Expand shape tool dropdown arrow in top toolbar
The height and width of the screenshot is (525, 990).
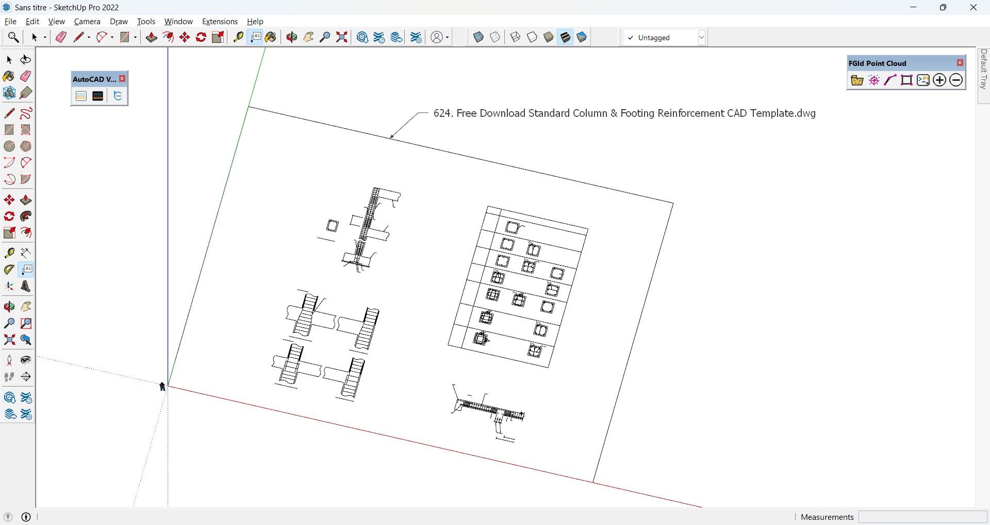(136, 37)
